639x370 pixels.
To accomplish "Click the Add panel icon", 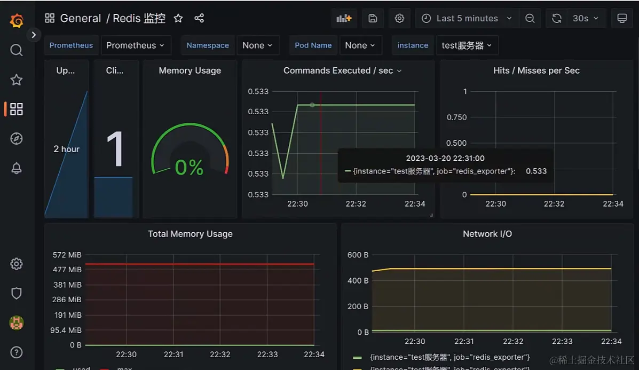I will pos(344,18).
